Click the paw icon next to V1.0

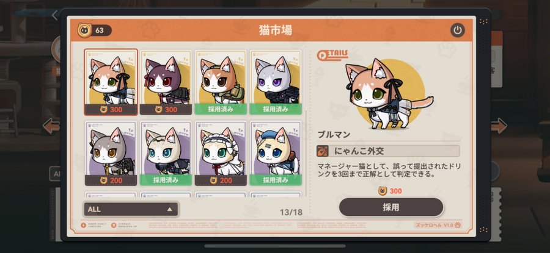[x=458, y=225]
